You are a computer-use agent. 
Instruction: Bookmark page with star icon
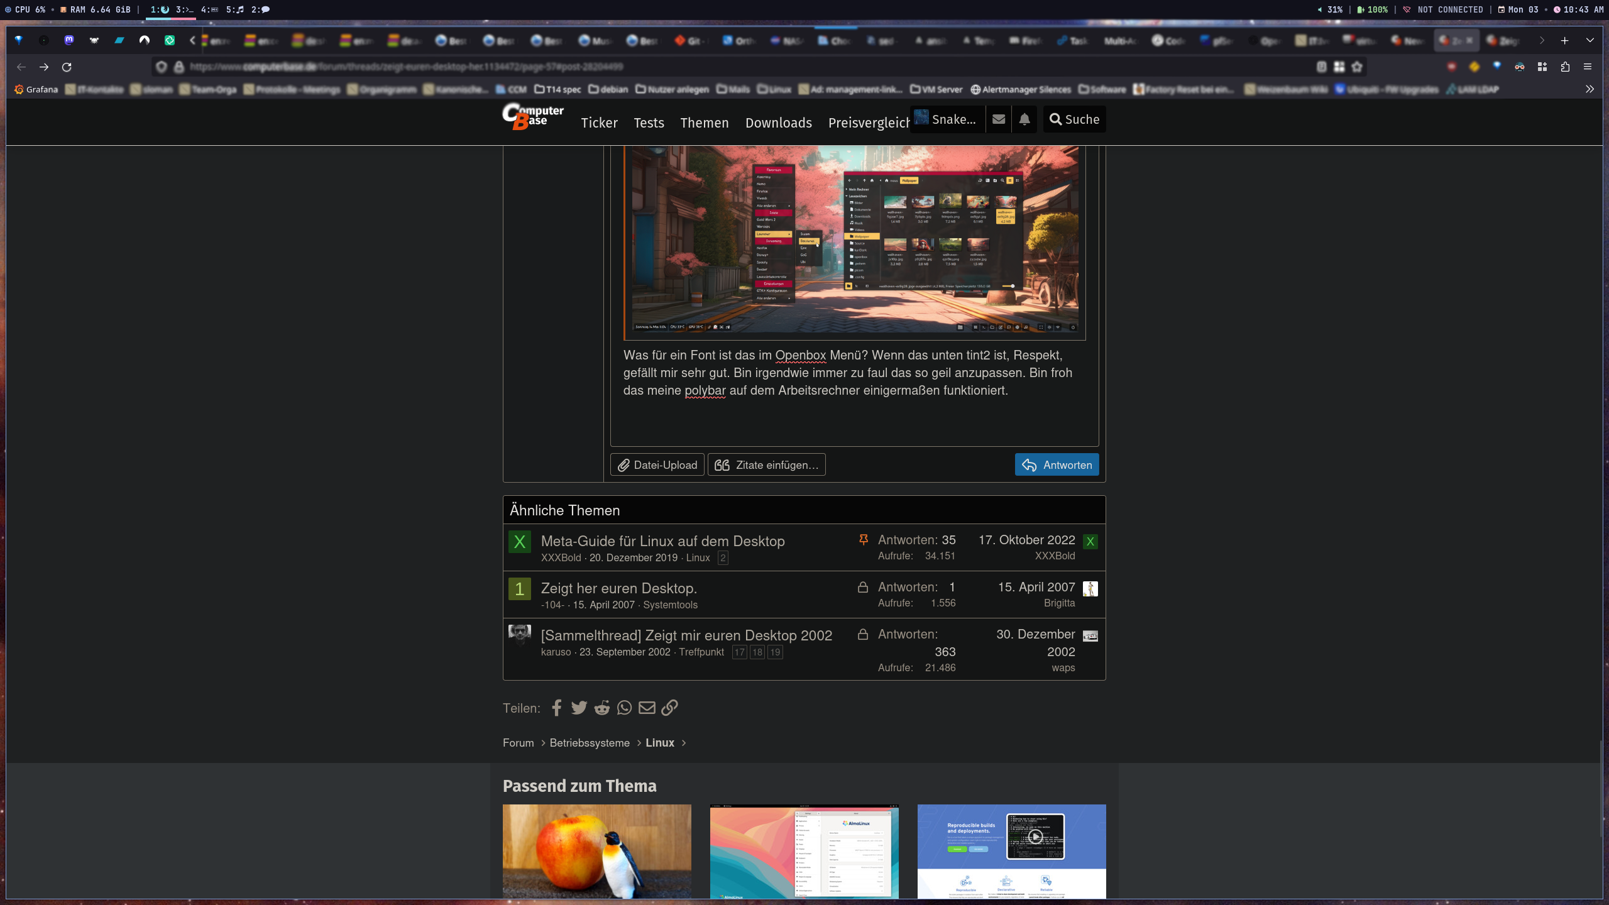tap(1357, 67)
